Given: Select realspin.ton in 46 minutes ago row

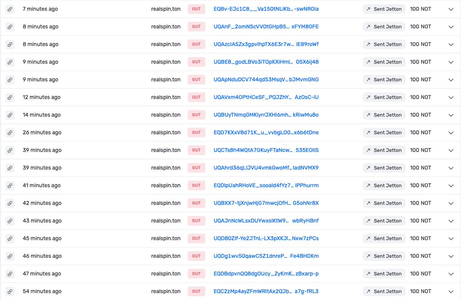Looking at the screenshot, I should point(166,256).
